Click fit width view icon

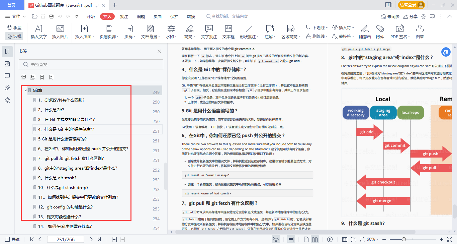pos(361,239)
